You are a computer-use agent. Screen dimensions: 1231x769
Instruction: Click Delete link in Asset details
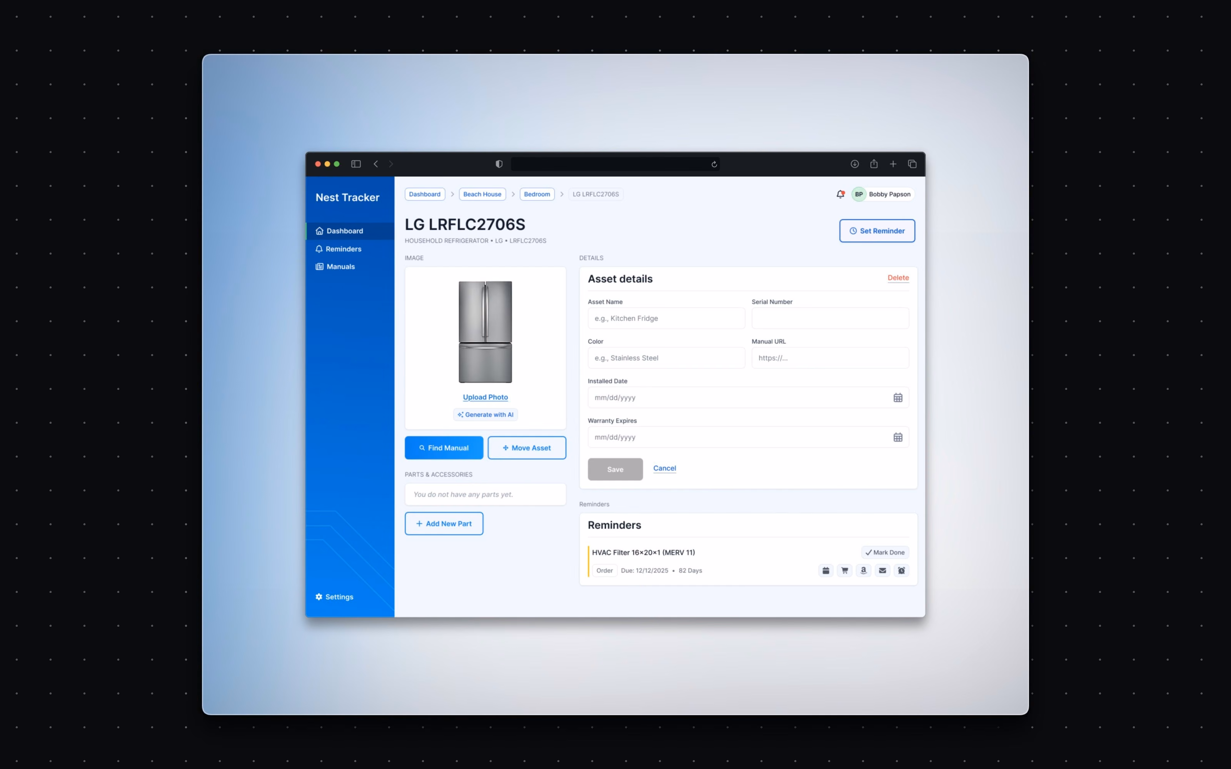point(898,278)
